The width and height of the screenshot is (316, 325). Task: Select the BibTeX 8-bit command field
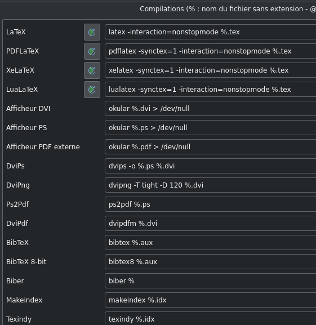210,262
